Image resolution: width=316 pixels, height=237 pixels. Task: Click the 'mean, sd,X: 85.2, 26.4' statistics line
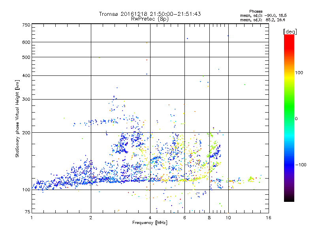point(263,20)
